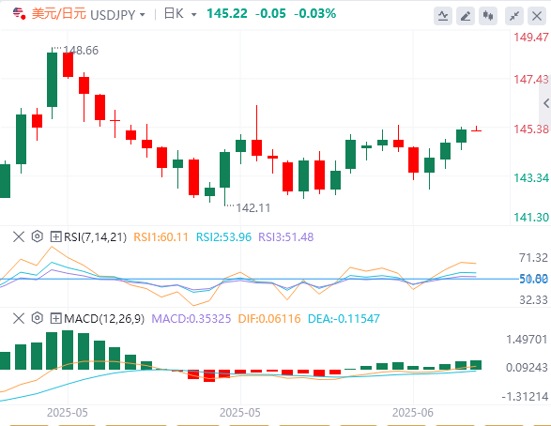
Task: Expand the MACD panel plus icon
Action: pyautogui.click(x=55, y=318)
